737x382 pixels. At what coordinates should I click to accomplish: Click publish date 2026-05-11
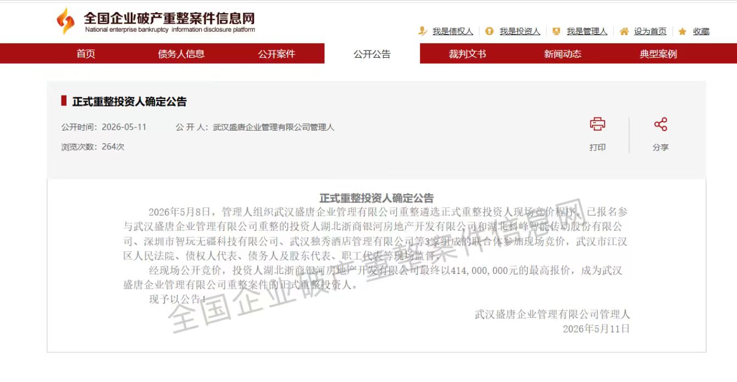[x=124, y=127]
